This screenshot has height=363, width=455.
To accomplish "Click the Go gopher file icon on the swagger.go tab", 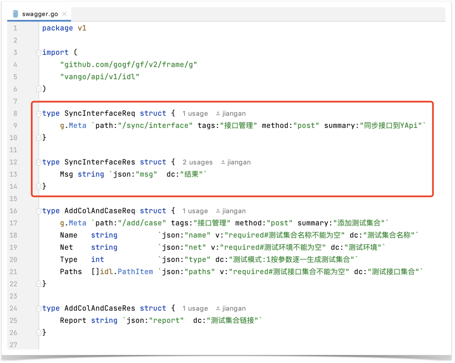I will point(16,13).
